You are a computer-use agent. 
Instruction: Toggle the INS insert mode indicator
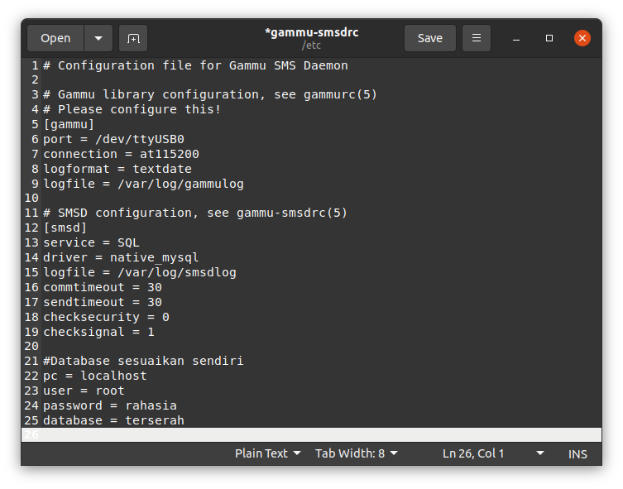(x=577, y=453)
